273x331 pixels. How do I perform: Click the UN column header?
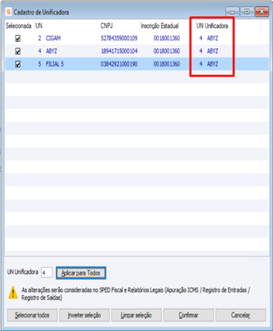(x=39, y=26)
